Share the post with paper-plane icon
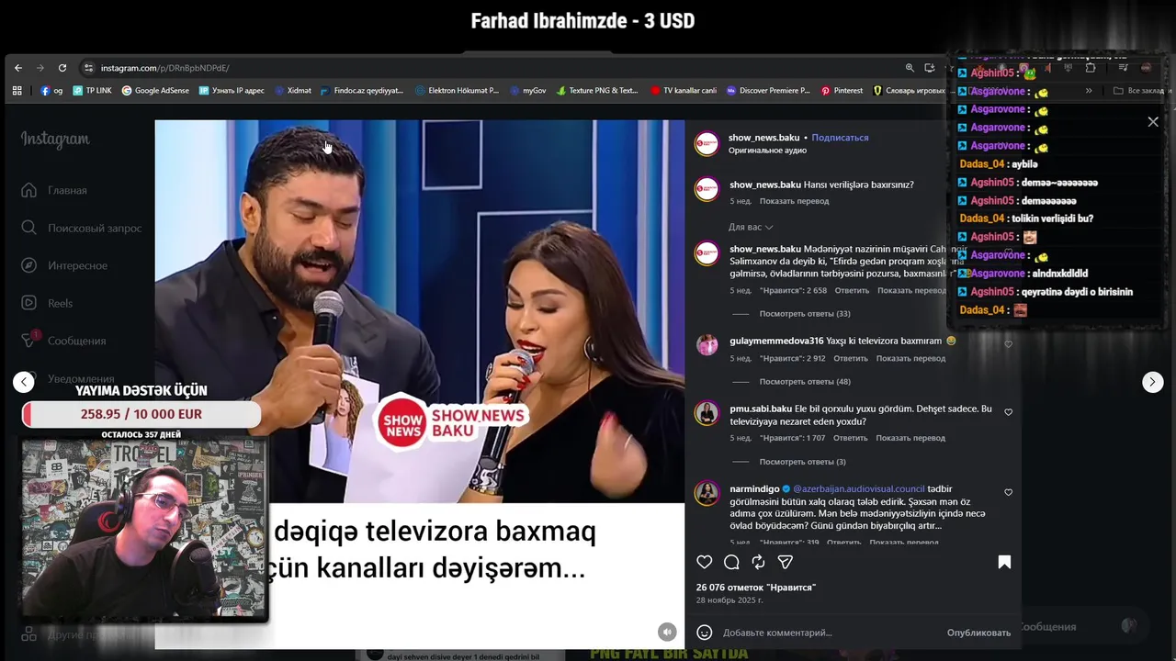Viewport: 1176px width, 661px height. click(786, 562)
